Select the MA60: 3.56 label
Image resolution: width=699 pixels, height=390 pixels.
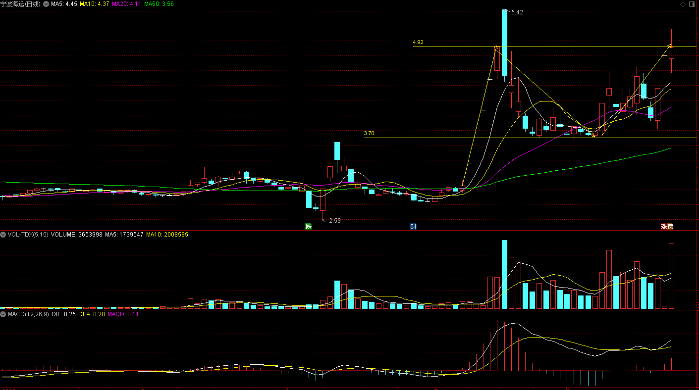coord(159,4)
